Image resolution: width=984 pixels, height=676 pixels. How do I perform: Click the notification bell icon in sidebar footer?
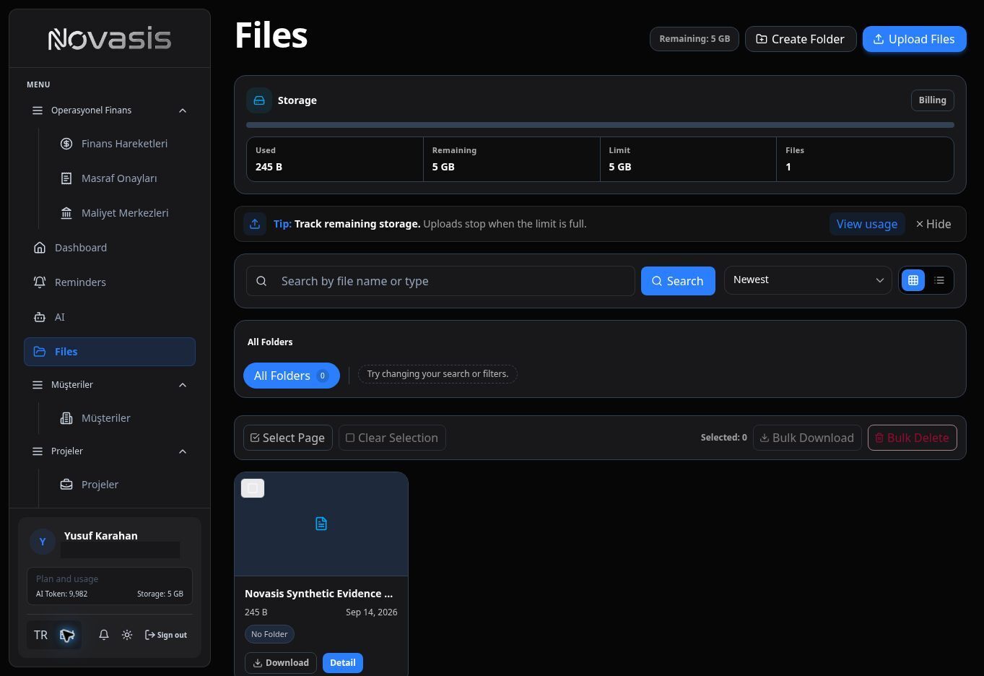click(x=104, y=635)
